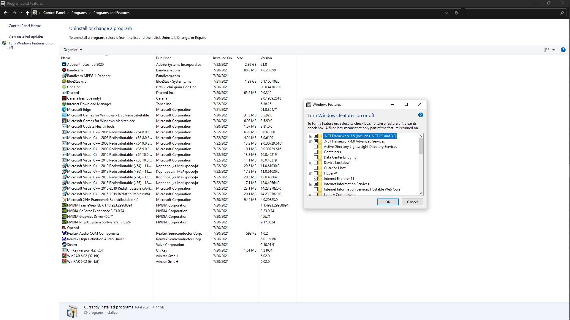Click the Steam application icon
The image size is (570, 320).
point(64,244)
